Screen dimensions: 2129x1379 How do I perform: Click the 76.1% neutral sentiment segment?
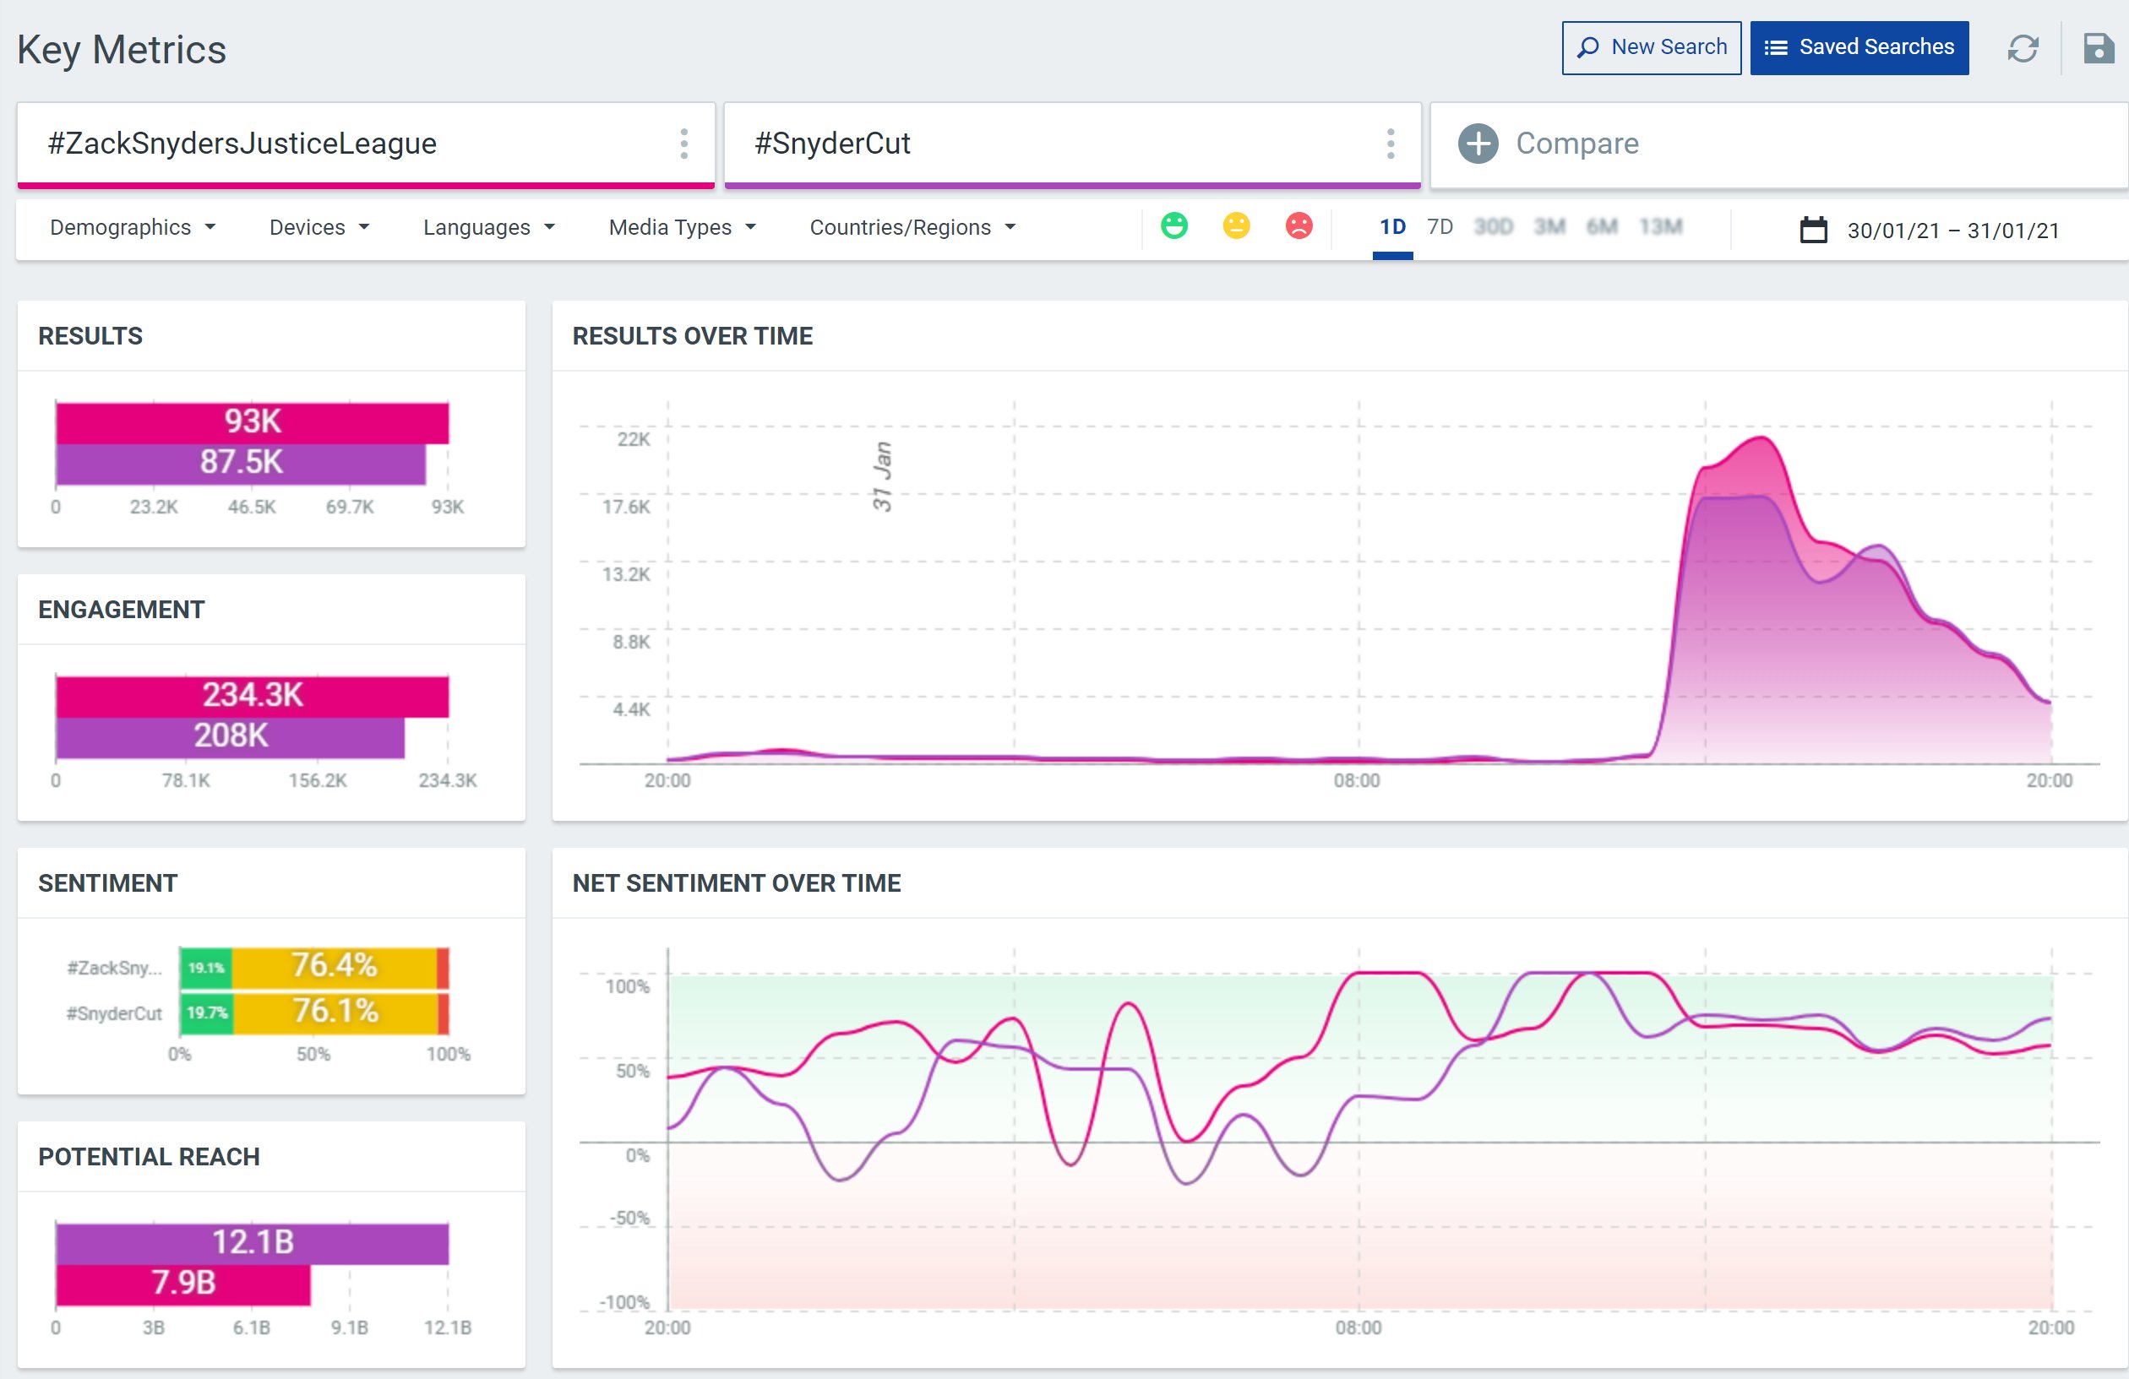click(336, 1013)
